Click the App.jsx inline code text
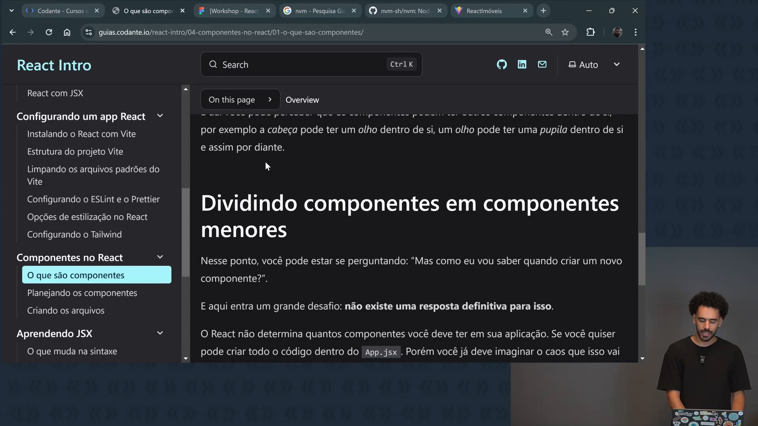 click(381, 352)
